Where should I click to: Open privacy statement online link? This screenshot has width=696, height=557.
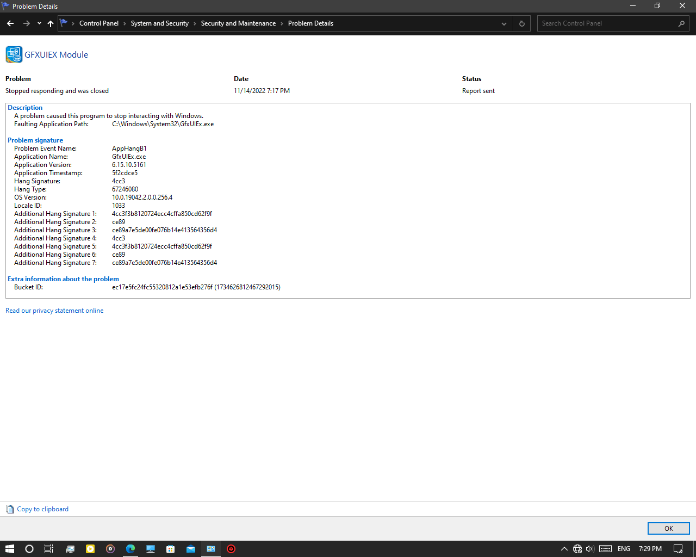coord(54,311)
